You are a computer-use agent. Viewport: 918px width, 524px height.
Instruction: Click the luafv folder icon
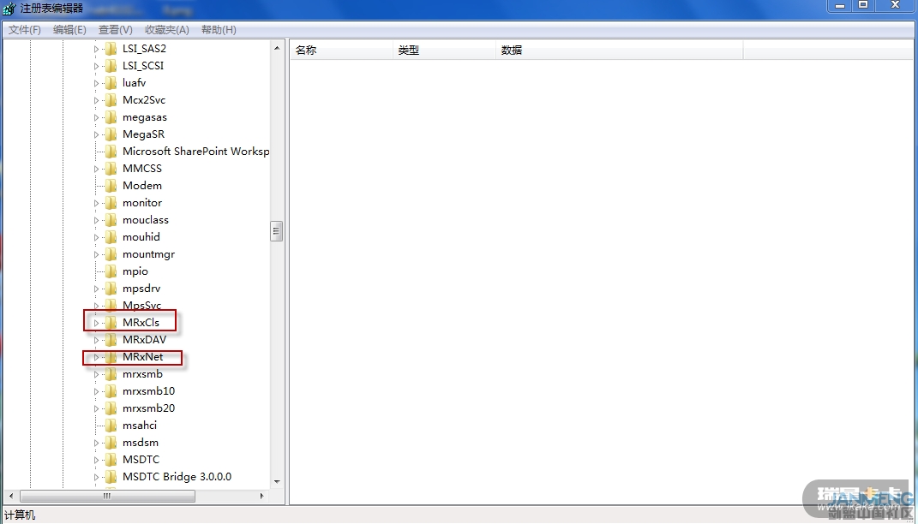click(x=111, y=83)
